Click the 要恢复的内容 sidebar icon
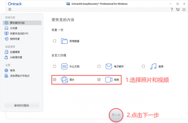Image resolution: width=188 pixels, height=123 pixels. 6,23
